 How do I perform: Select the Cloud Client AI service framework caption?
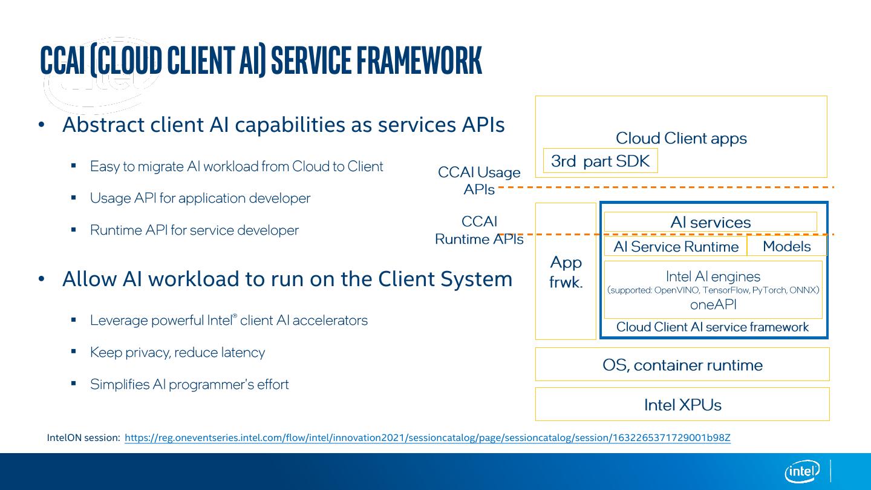712,327
